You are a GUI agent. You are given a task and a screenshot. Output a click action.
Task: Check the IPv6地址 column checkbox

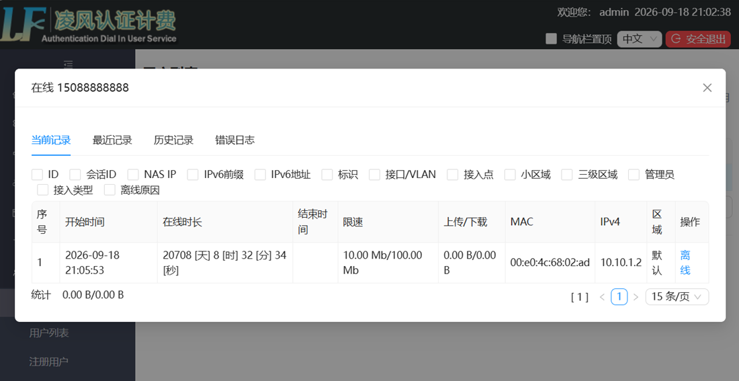click(x=260, y=175)
